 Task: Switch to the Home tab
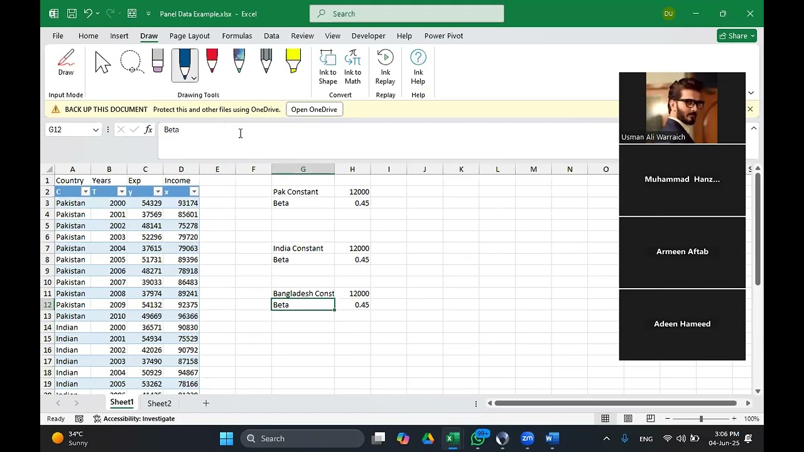click(x=88, y=36)
